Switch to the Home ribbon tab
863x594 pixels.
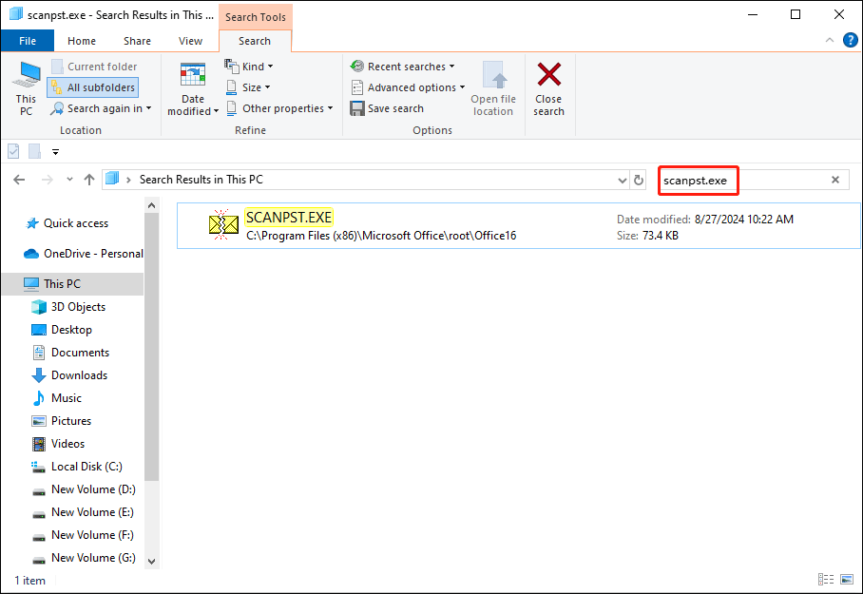[82, 41]
